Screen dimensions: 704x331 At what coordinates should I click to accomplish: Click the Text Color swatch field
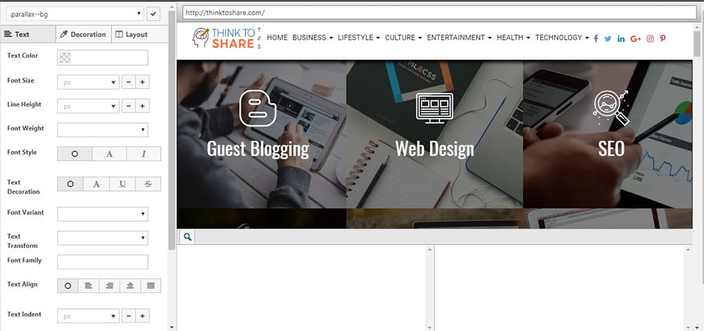pos(102,58)
